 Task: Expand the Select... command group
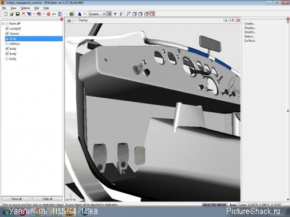point(249,36)
